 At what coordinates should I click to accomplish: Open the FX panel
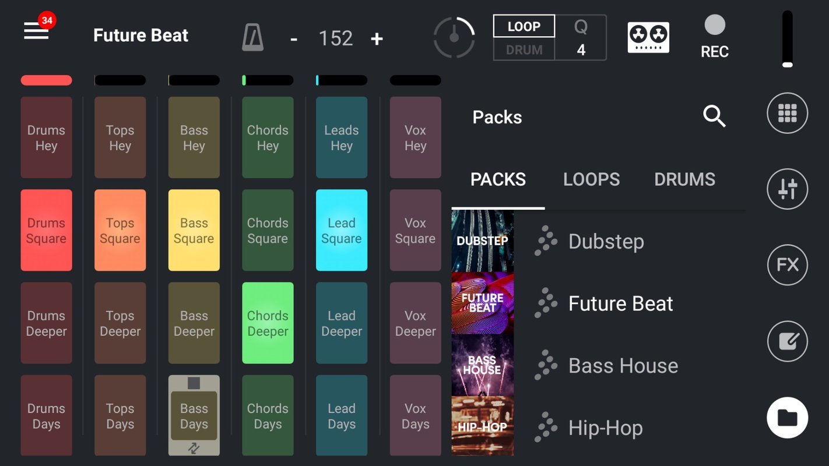787,265
